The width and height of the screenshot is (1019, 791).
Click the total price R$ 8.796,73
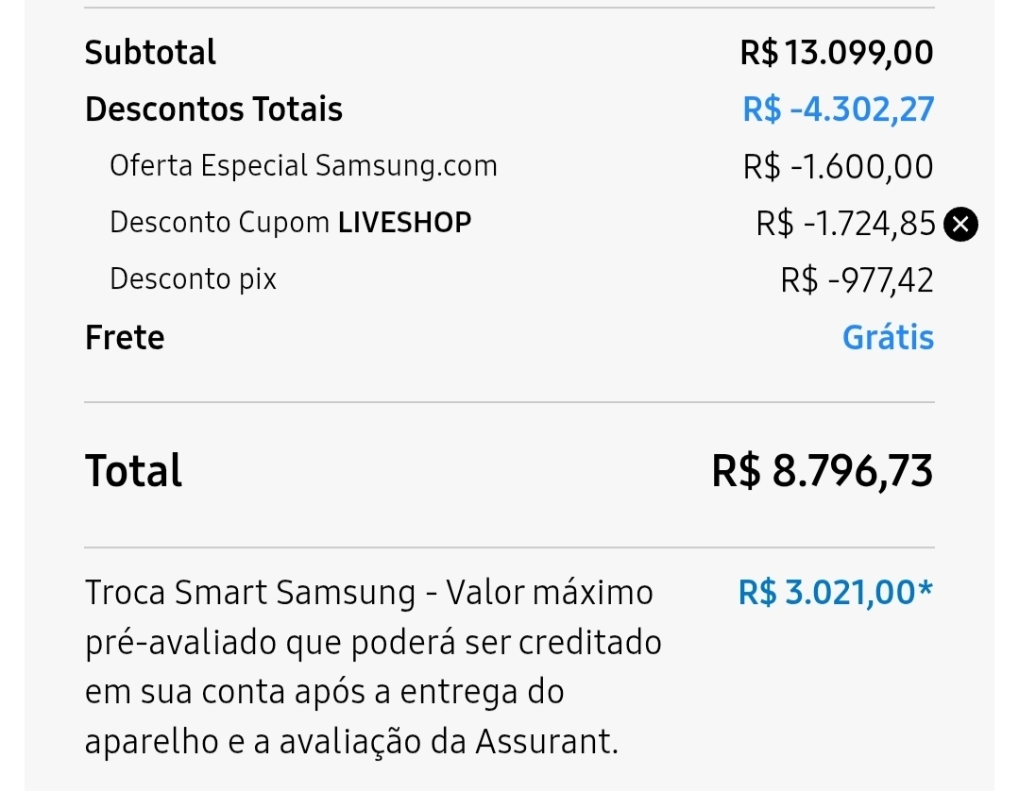tap(822, 471)
